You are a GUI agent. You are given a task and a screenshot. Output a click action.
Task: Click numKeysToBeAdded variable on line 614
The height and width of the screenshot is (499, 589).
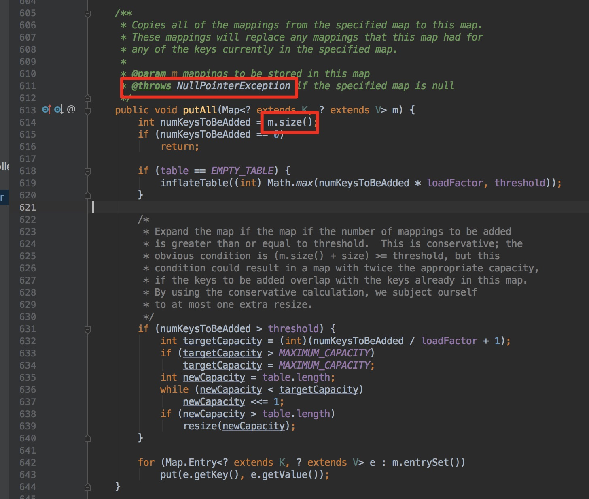click(206, 122)
